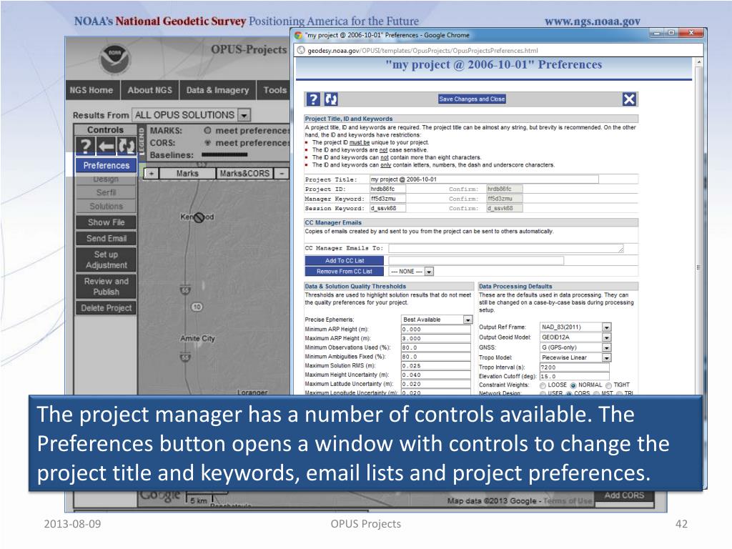Click Remove From CC List button
The width and height of the screenshot is (732, 549).
(345, 271)
